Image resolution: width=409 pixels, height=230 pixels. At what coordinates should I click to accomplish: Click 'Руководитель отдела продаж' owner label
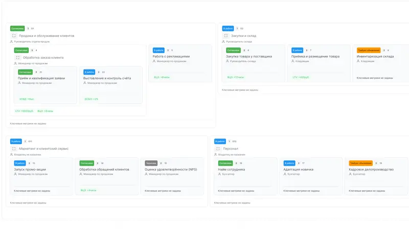point(32,41)
